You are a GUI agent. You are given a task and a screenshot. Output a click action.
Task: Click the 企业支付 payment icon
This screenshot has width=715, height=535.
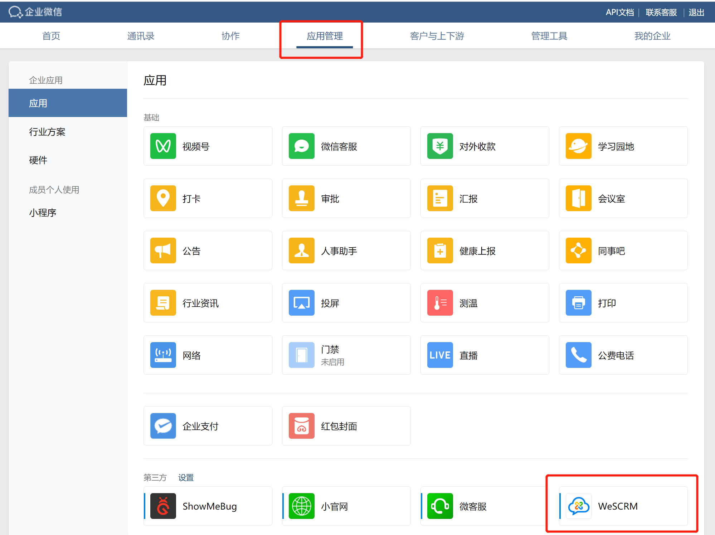pos(163,426)
